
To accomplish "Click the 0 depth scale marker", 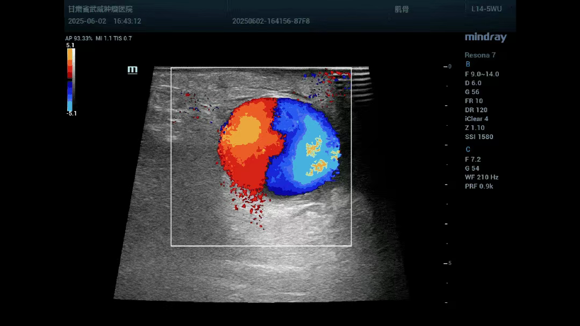I will click(449, 67).
